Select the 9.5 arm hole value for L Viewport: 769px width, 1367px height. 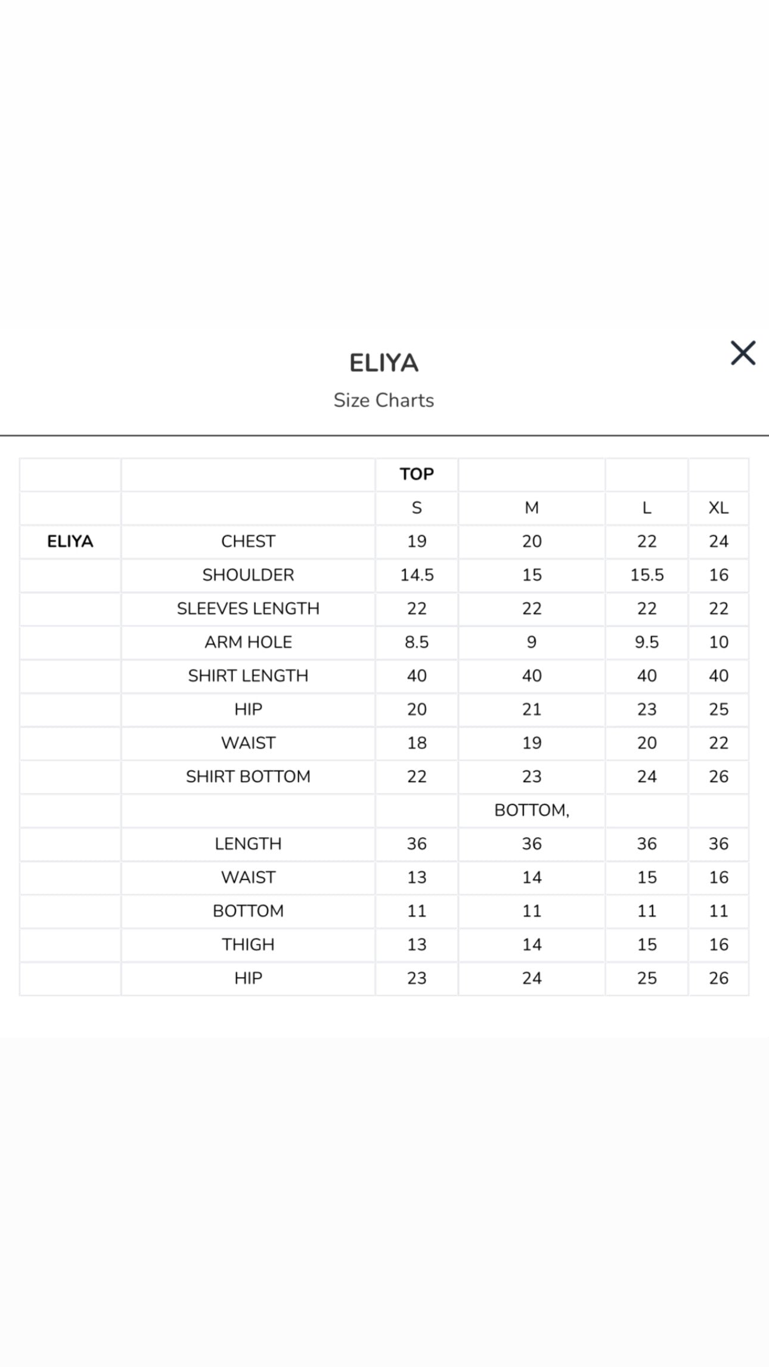click(647, 642)
